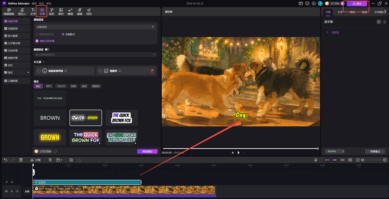Select the 卡拉OK karaoke style filter
The height and width of the screenshot is (199, 389).
pyautogui.click(x=61, y=86)
